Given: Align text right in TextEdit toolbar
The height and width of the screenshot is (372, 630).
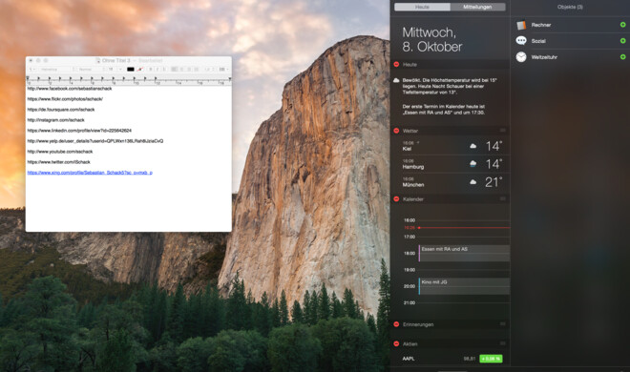Looking at the screenshot, I should 189,69.
